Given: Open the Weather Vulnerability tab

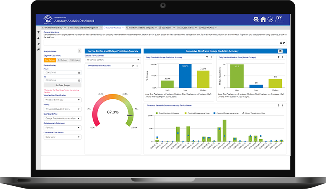Looking at the screenshot, I should click(x=54, y=28).
